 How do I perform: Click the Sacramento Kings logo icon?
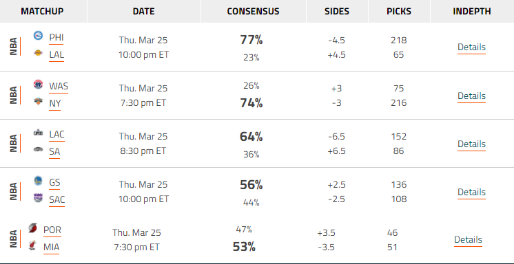click(39, 198)
